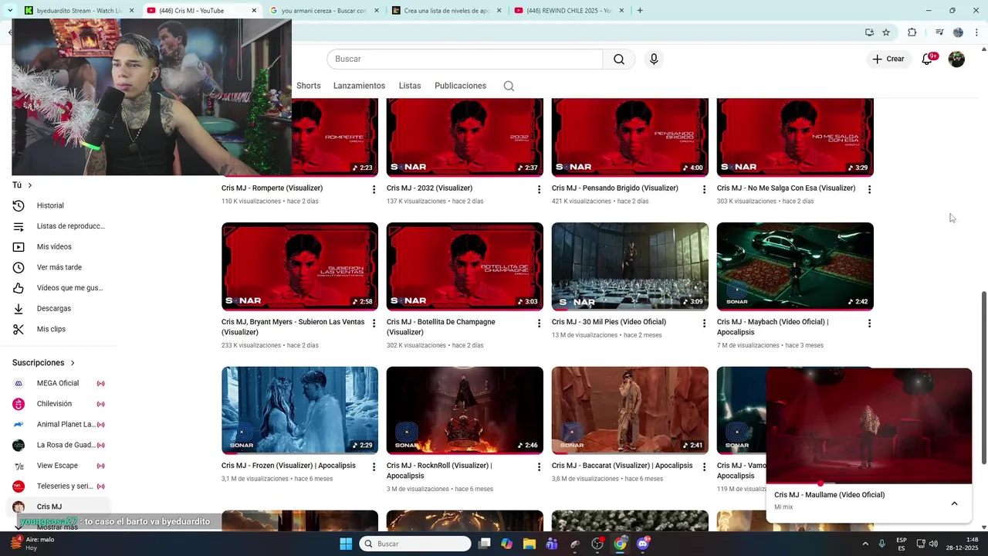Open Mis vídeos sidebar entry
The height and width of the screenshot is (556, 988).
click(x=60, y=247)
